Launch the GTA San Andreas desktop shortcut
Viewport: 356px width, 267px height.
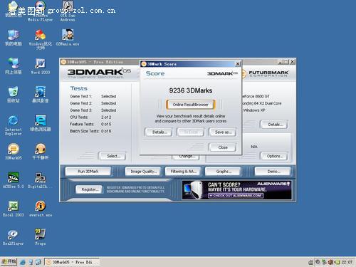tap(68, 11)
